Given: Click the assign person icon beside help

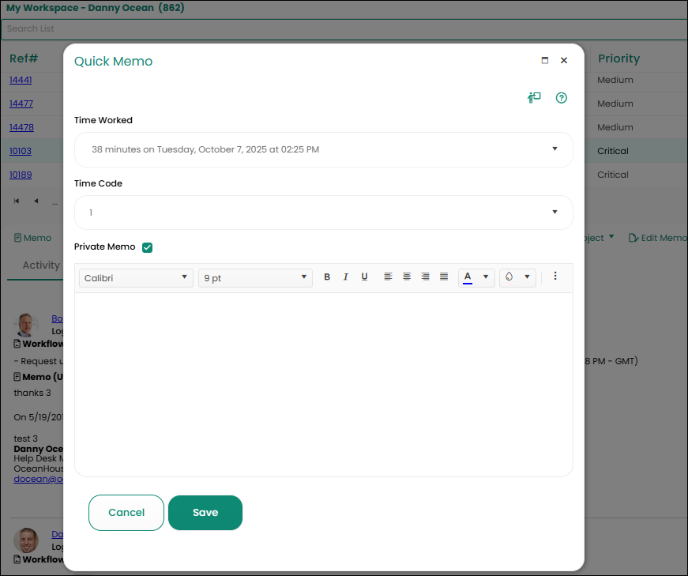Looking at the screenshot, I should pos(535,98).
